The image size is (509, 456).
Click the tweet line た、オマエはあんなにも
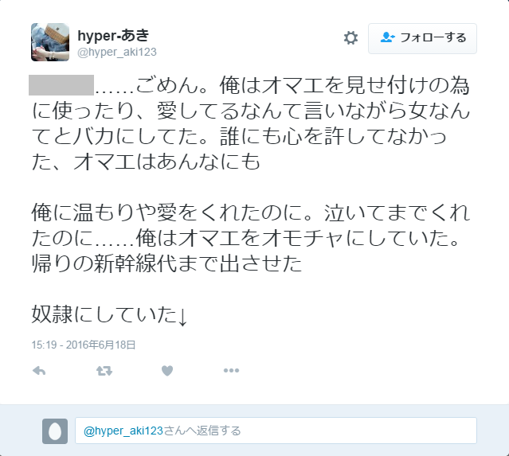(x=146, y=162)
